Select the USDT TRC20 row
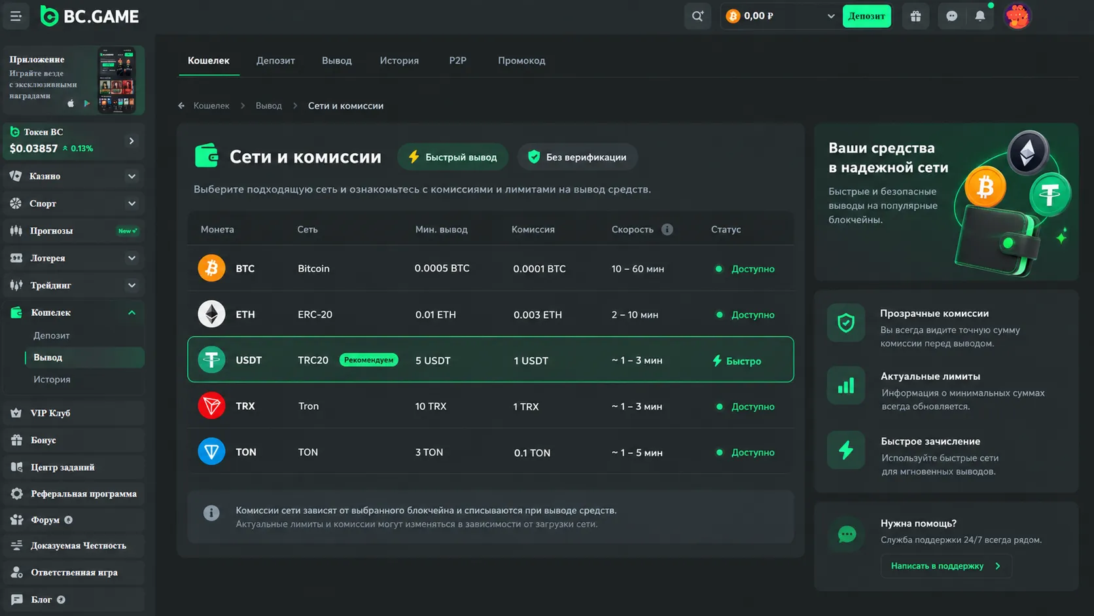 (x=491, y=359)
